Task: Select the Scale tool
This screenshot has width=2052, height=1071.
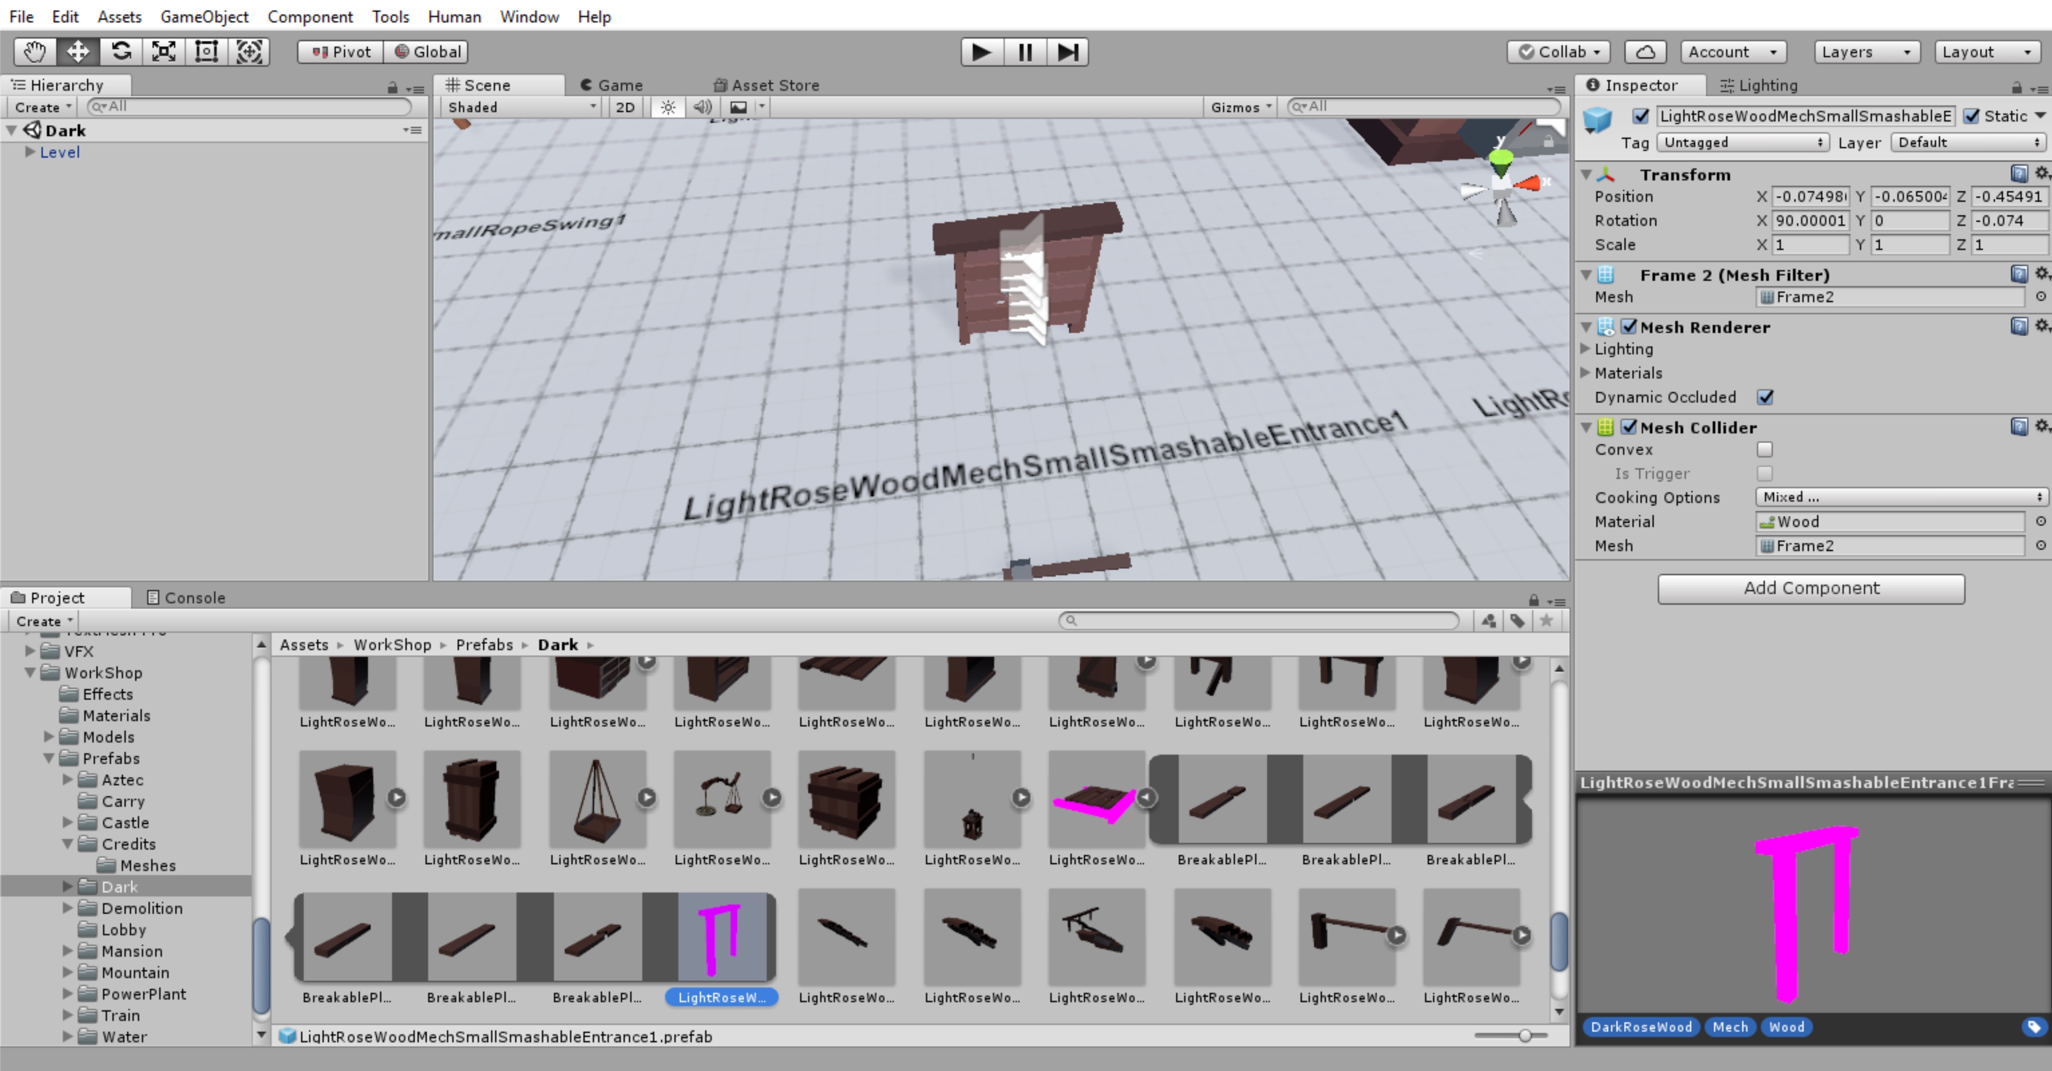Action: (x=164, y=52)
